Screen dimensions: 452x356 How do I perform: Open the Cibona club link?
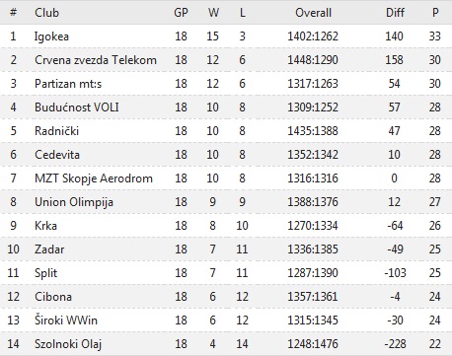[x=53, y=297]
